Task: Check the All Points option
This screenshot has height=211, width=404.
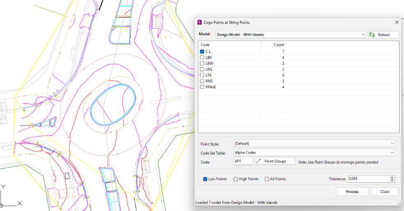Action: [x=267, y=179]
